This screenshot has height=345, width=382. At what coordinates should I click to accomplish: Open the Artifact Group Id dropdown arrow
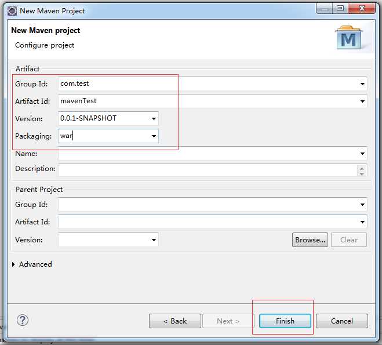coord(362,84)
